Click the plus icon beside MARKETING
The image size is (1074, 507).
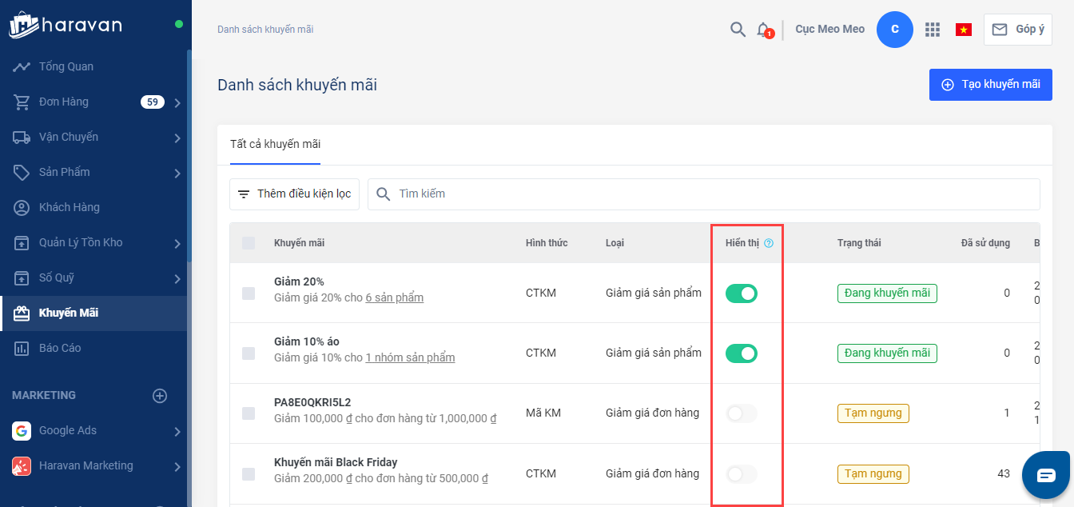point(160,396)
